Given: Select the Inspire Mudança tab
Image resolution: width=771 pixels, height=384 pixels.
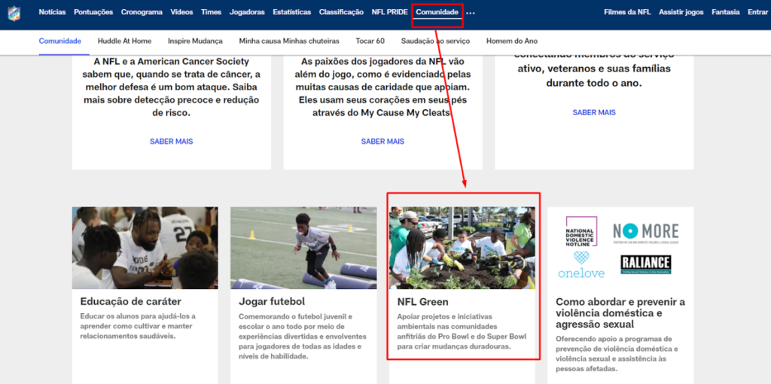Looking at the screenshot, I should [195, 41].
